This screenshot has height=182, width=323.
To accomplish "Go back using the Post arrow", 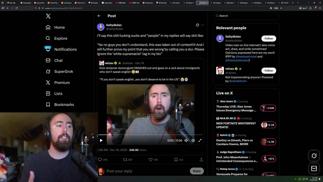I will pos(99,16).
